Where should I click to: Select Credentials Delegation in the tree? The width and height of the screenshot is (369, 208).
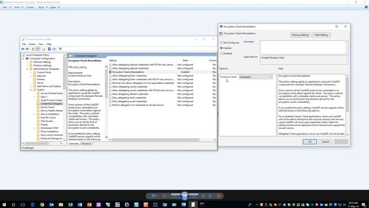(51, 104)
